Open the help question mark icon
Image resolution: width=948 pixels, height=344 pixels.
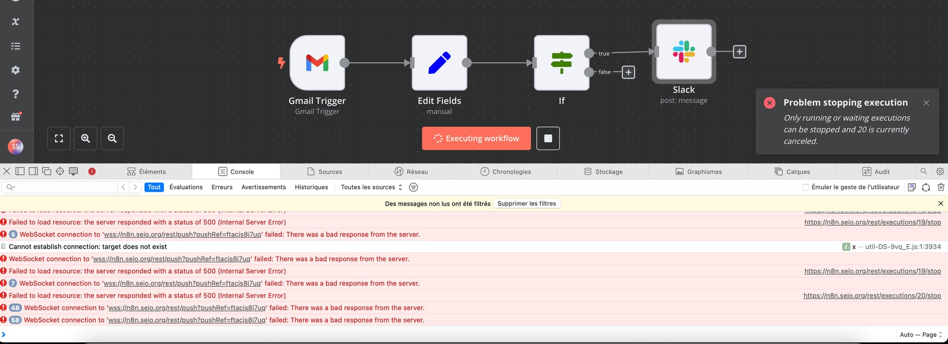(15, 94)
